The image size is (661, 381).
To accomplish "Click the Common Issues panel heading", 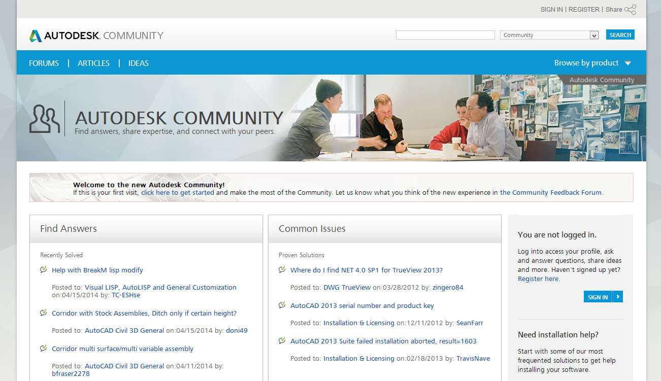I will [312, 229].
